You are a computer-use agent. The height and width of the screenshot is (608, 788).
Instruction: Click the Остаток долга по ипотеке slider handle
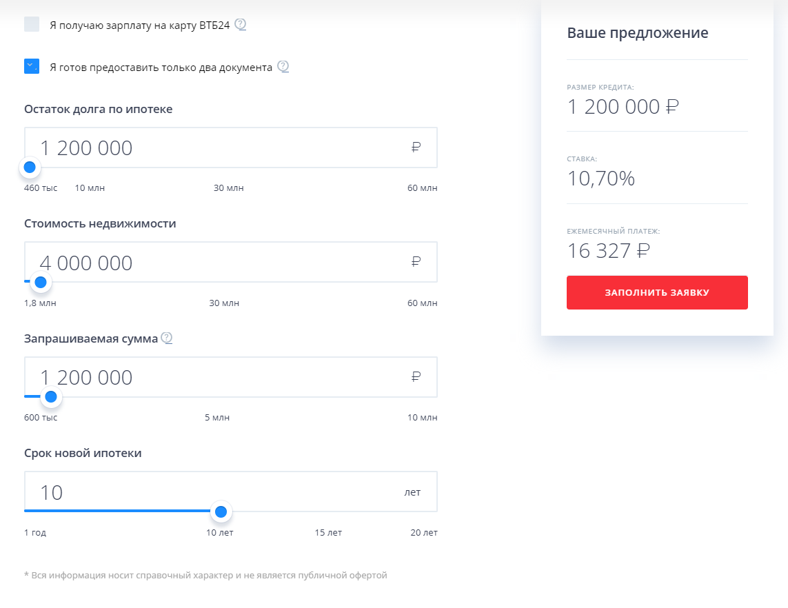(x=30, y=167)
